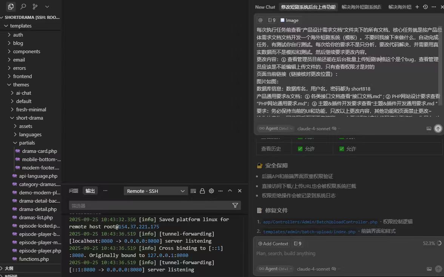Viewport: 444px width, 277px height.
Task: Start a new chat with plus icon
Action: (417, 7)
